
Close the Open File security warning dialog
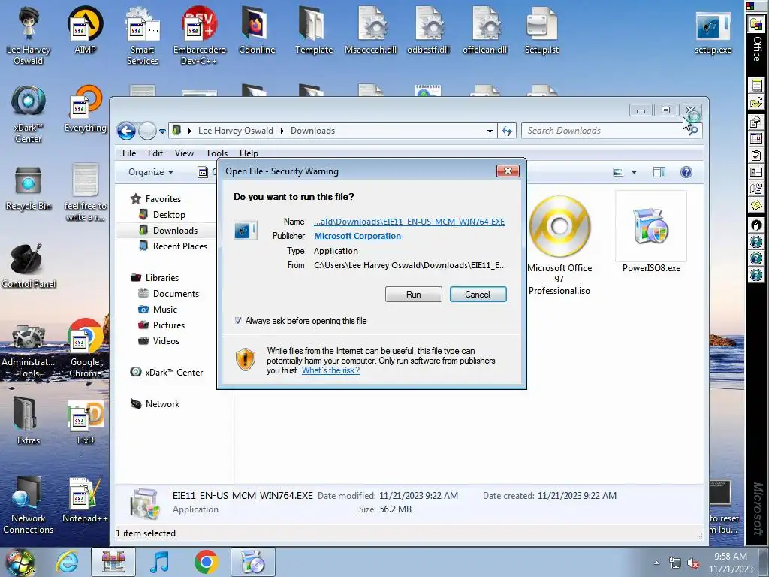[508, 171]
